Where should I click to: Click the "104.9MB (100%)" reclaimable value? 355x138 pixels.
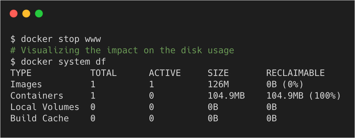[x=303, y=96]
